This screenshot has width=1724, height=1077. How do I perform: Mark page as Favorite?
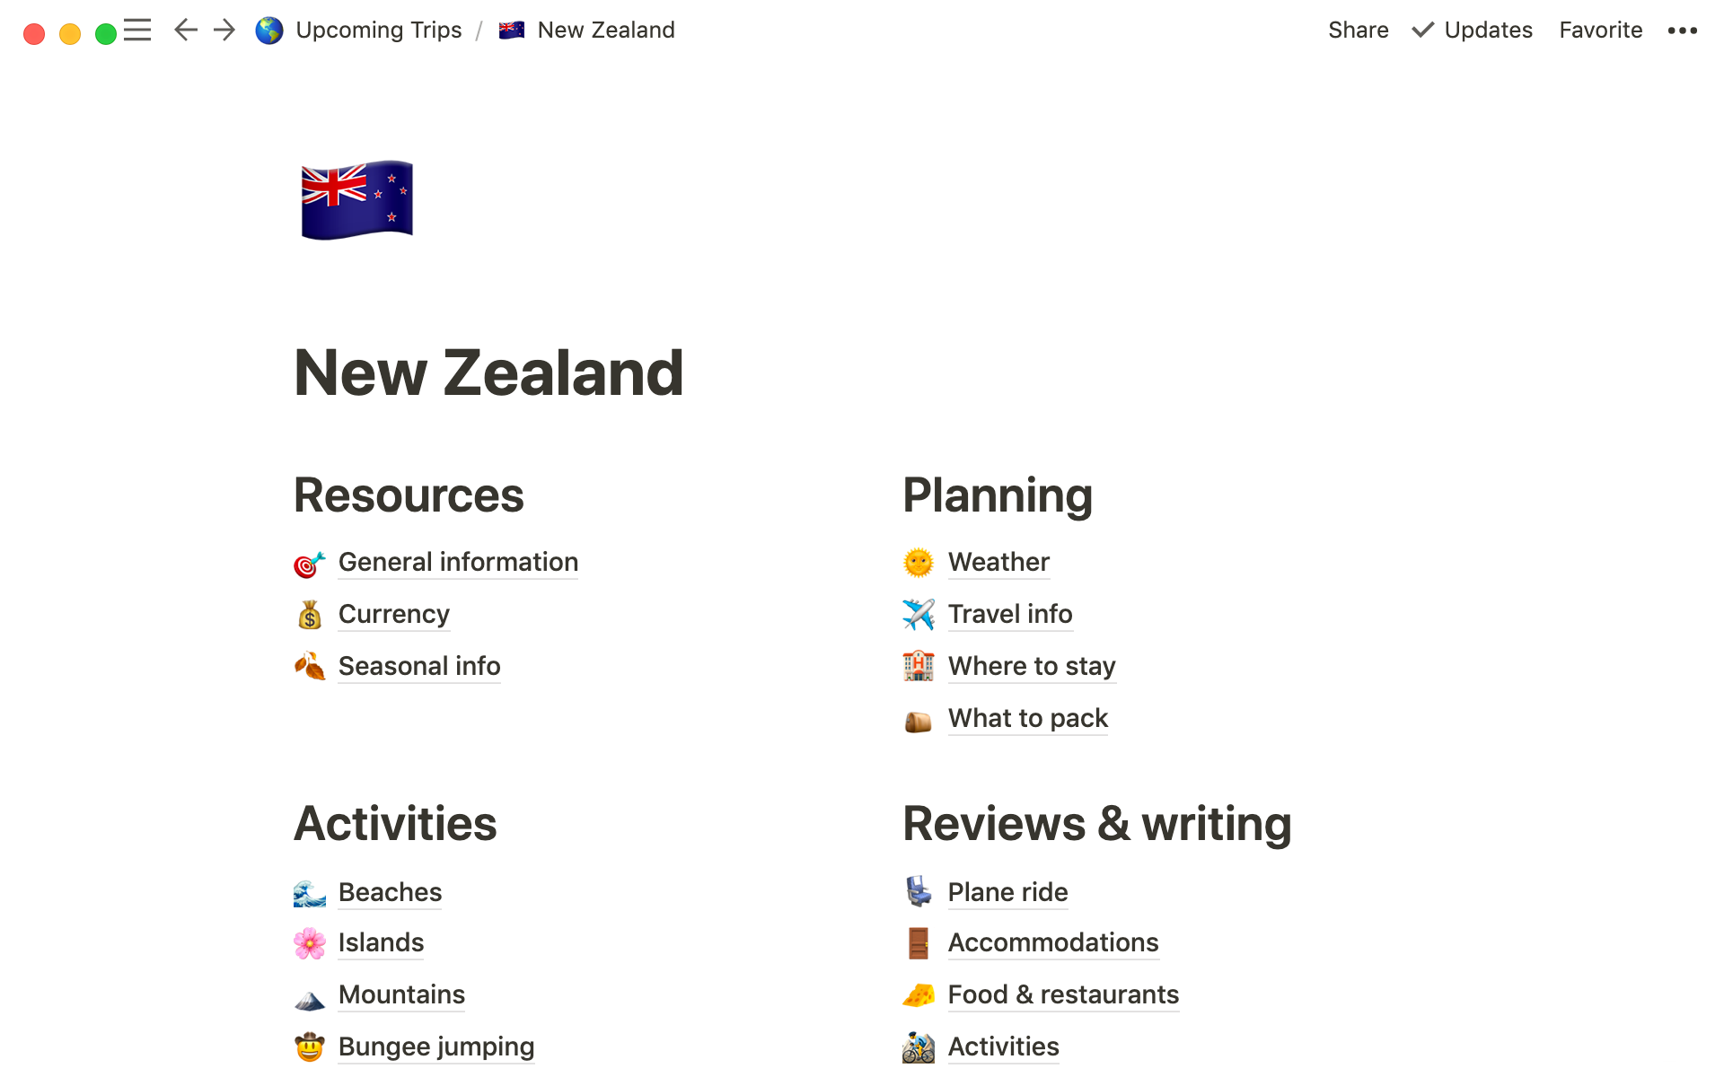pyautogui.click(x=1600, y=31)
